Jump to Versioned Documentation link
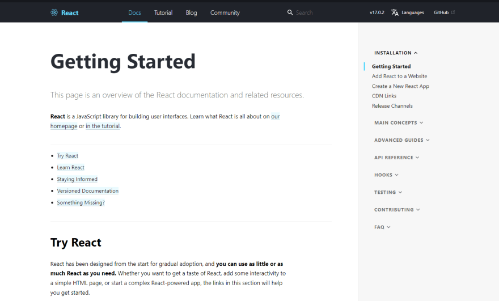The height and width of the screenshot is (301, 499). [x=87, y=191]
